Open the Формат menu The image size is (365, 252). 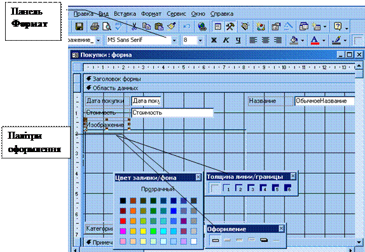coord(151,14)
